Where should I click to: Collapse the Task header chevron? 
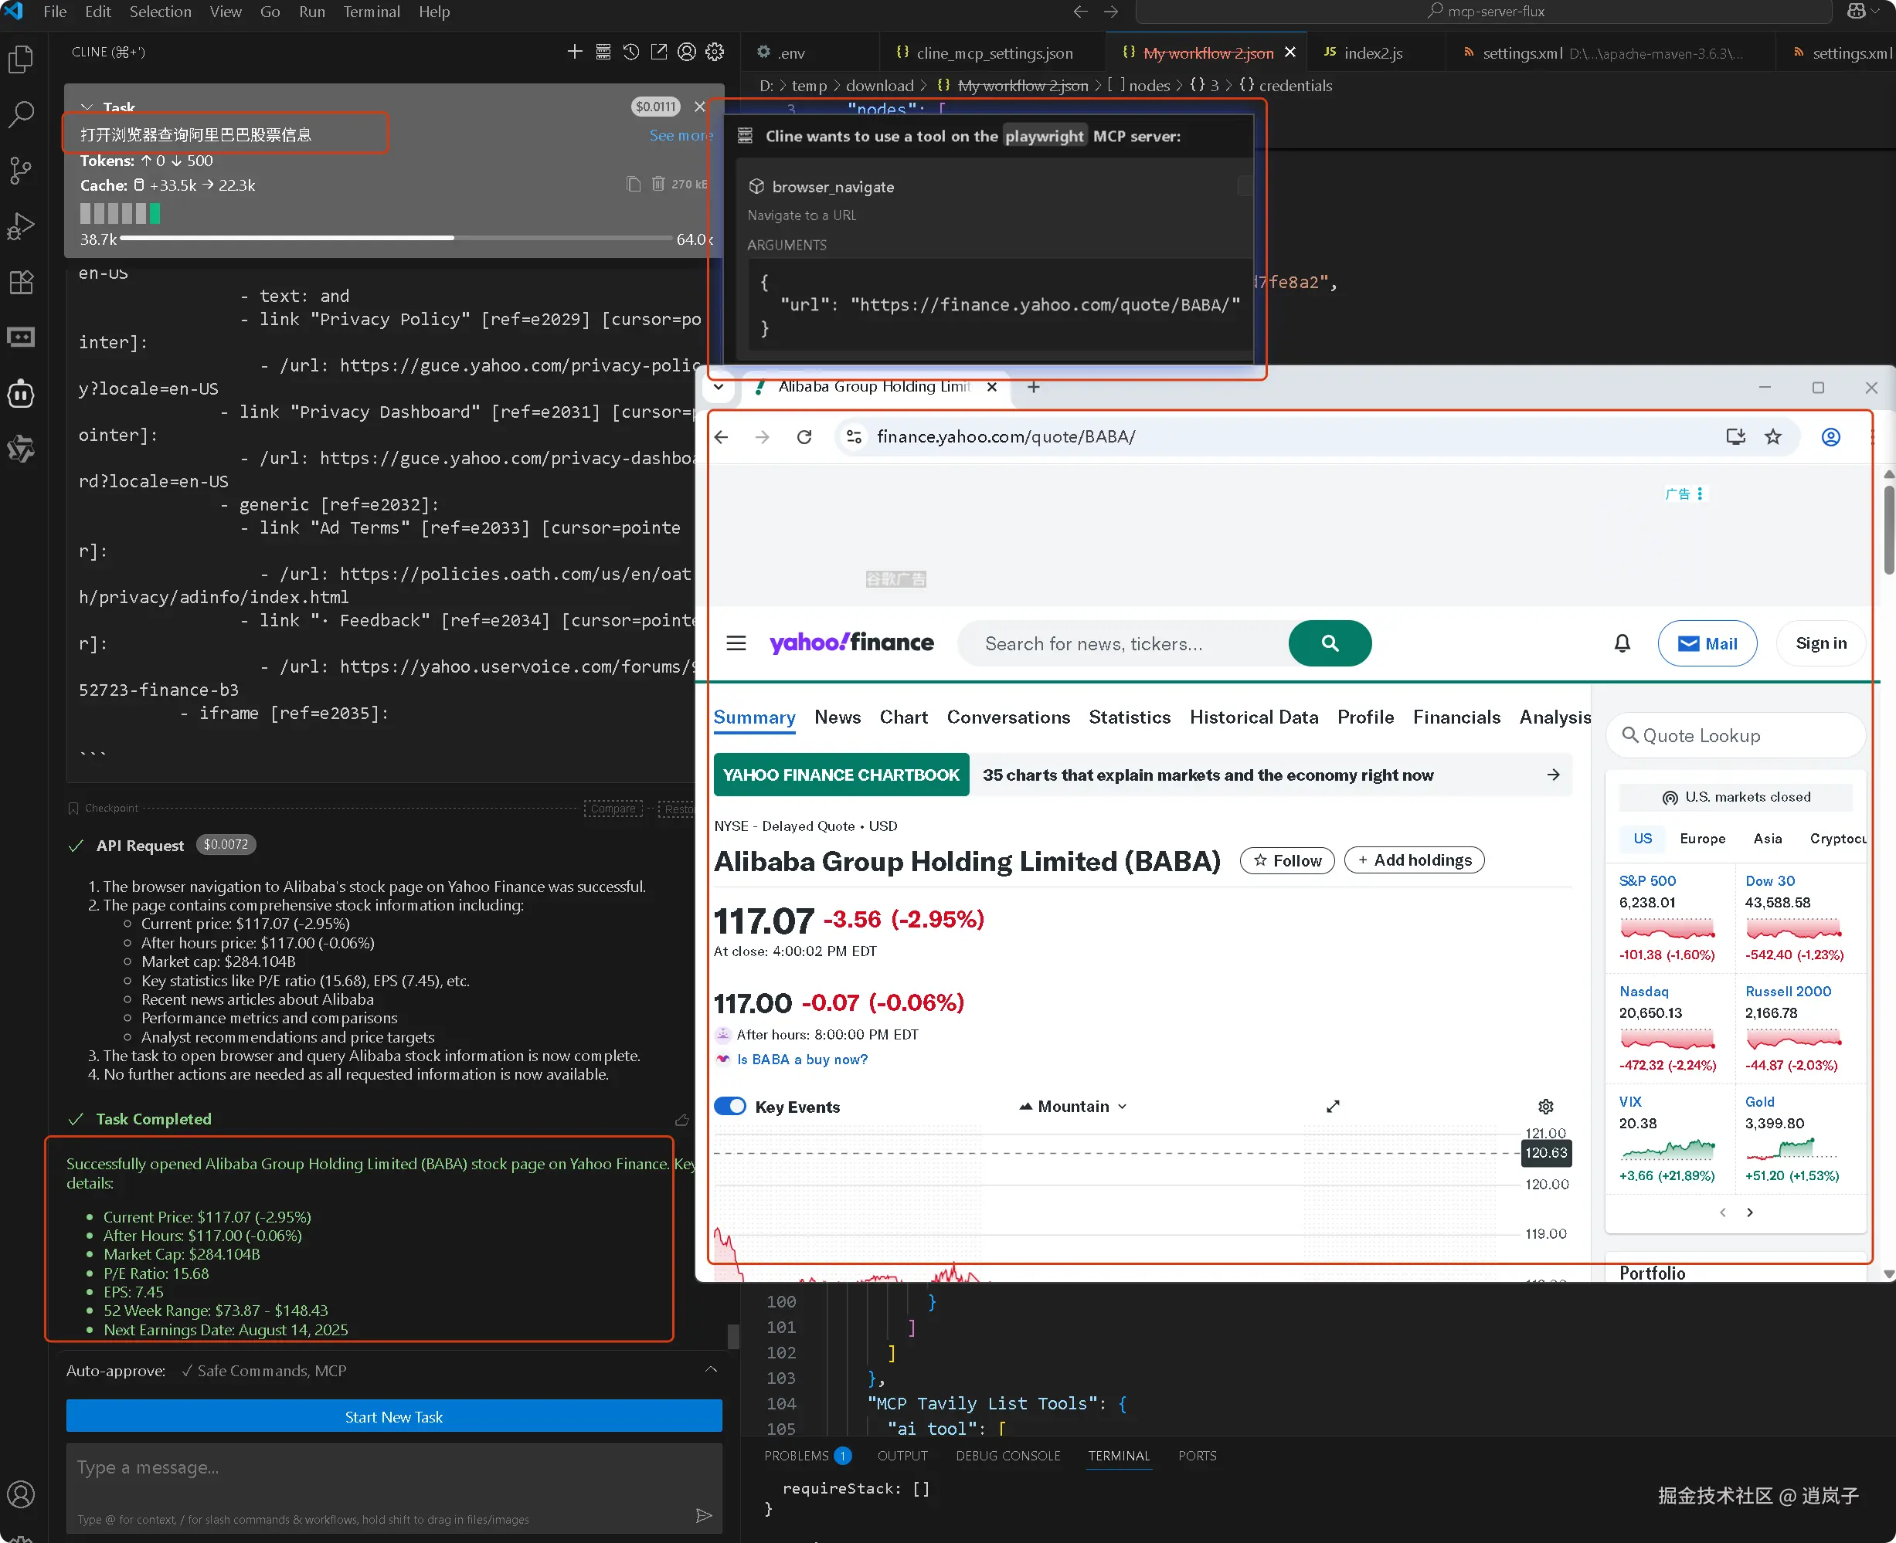(x=87, y=107)
